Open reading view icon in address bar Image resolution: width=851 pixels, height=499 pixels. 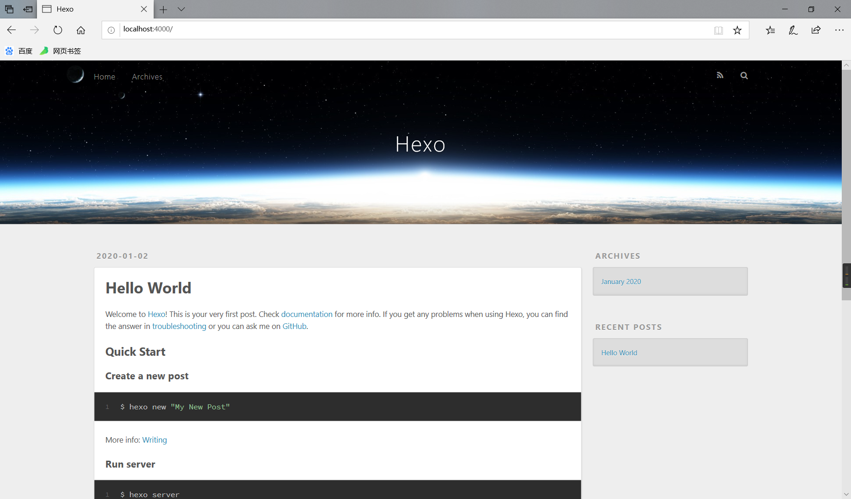pos(718,30)
